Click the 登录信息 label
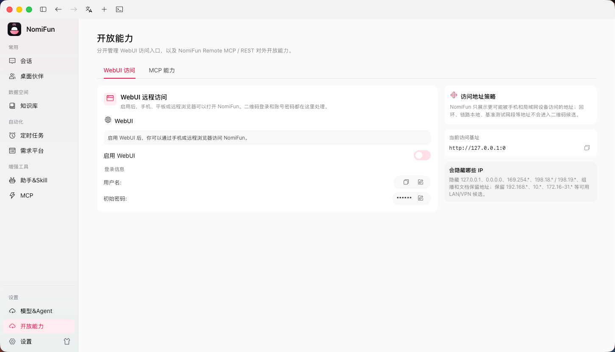 [x=114, y=169]
